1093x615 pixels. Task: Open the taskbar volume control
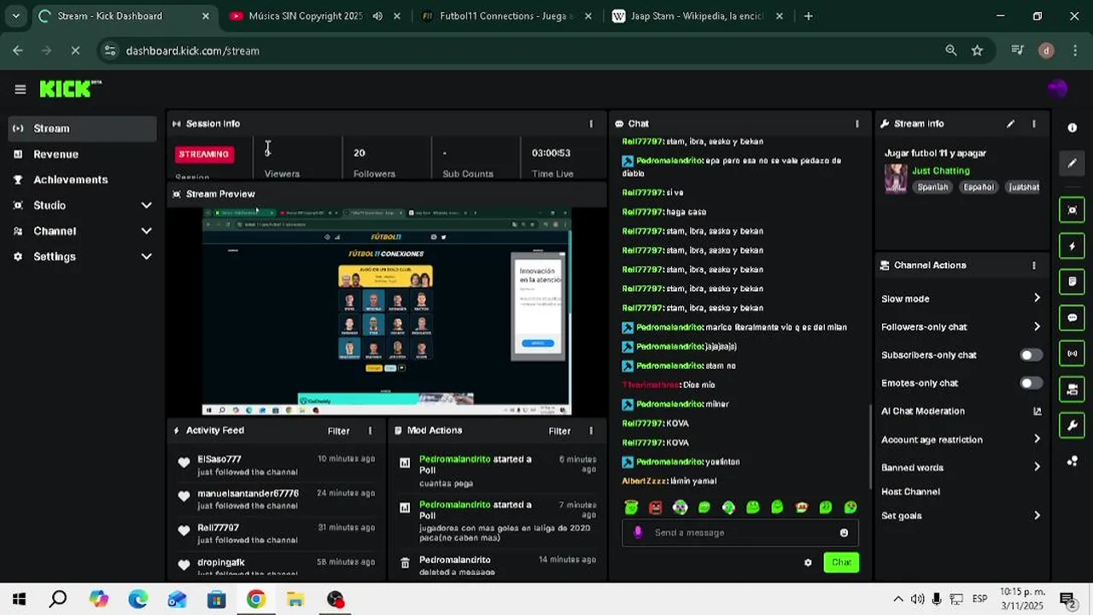(x=918, y=600)
